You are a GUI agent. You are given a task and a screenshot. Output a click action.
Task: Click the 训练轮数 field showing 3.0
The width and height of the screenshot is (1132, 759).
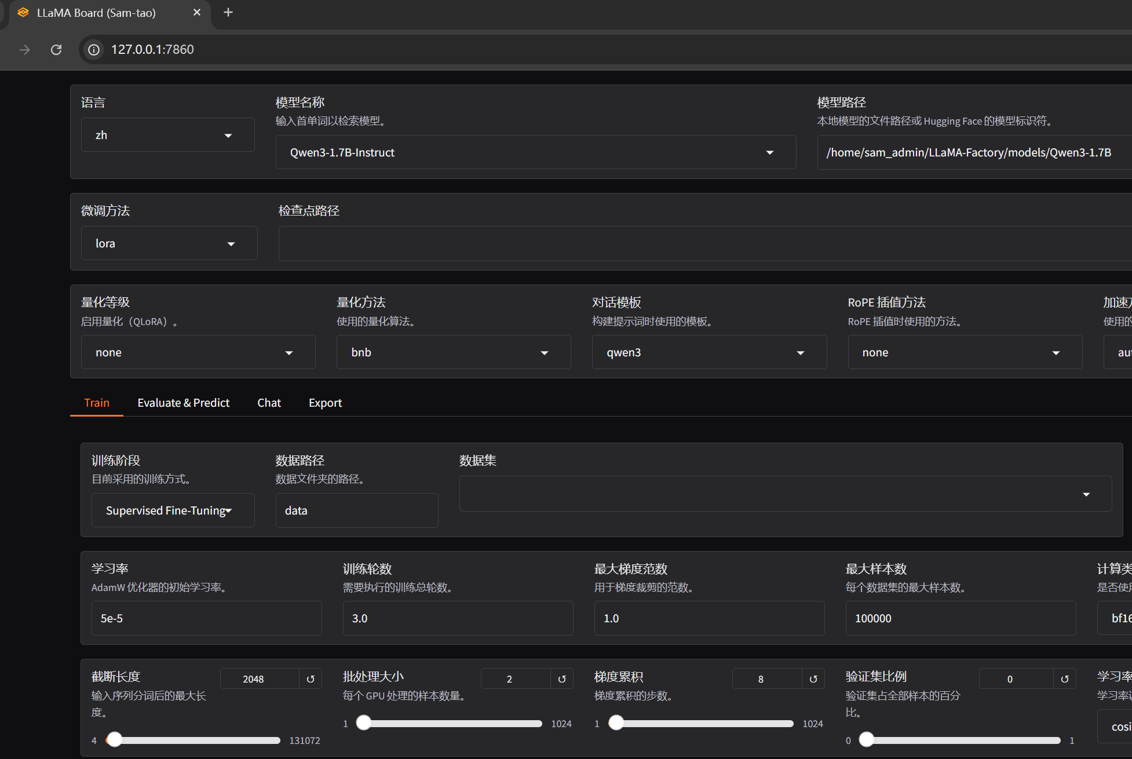458,618
